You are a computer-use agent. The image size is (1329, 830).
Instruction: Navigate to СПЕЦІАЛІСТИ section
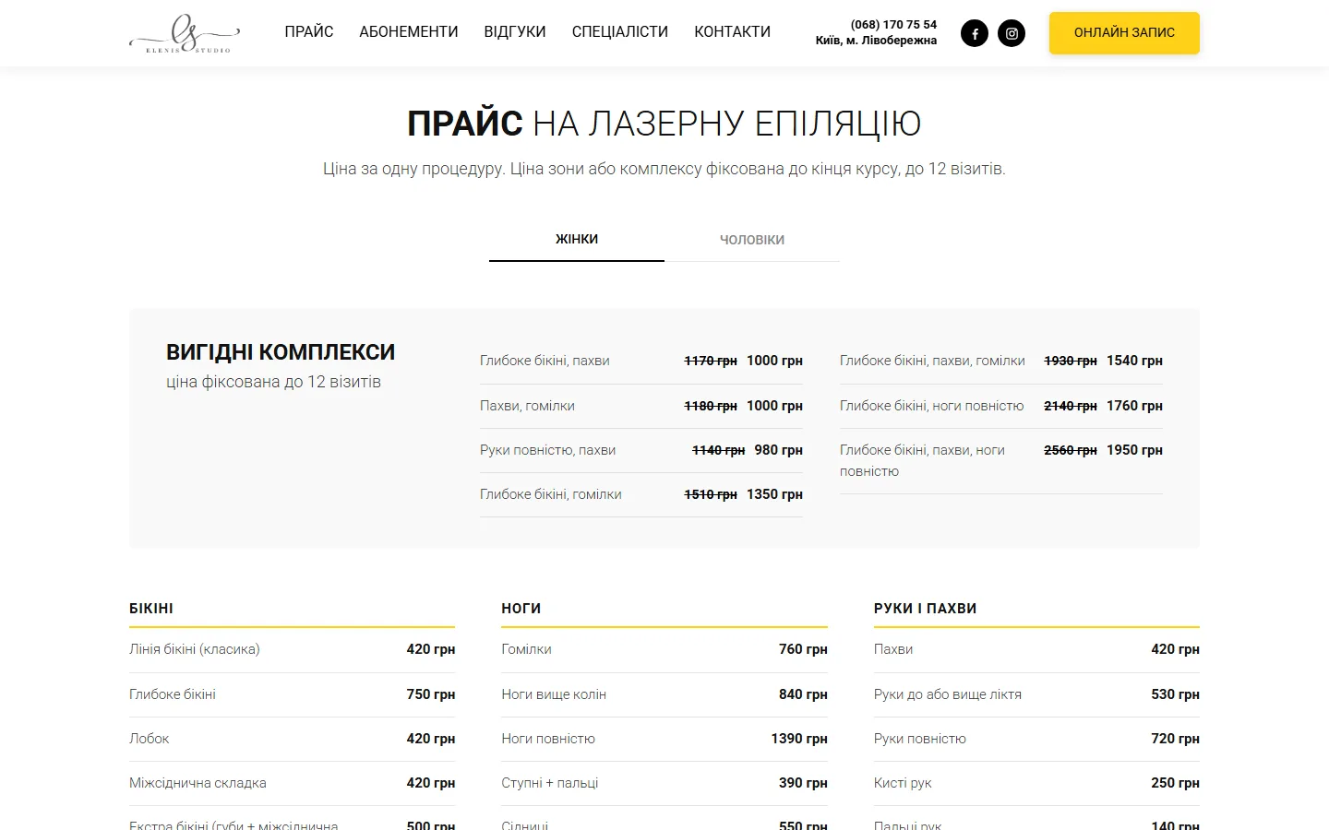coord(620,31)
